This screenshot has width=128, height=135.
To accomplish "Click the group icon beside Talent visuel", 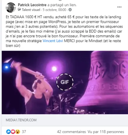I will [x=19, y=9].
